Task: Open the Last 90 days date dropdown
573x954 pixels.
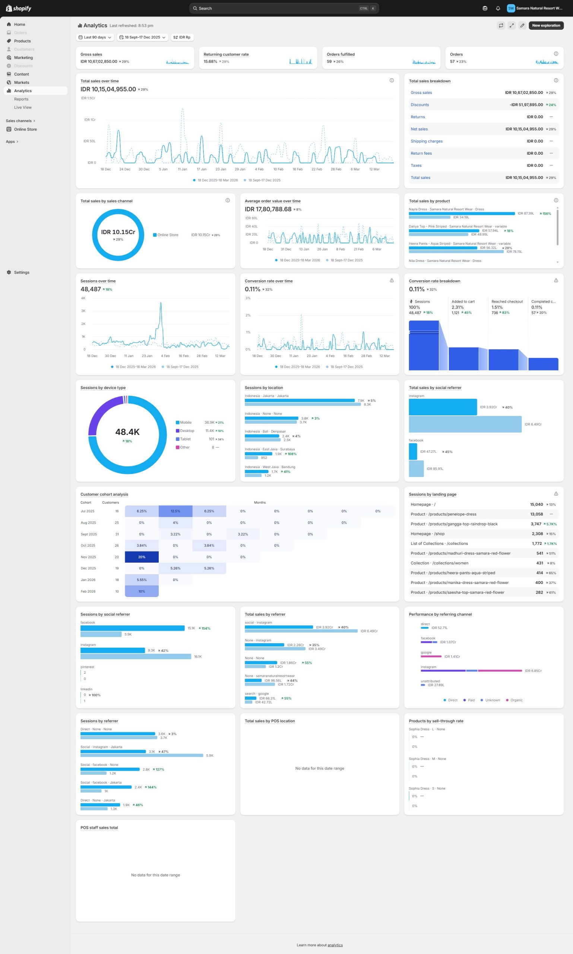Action: [x=95, y=38]
